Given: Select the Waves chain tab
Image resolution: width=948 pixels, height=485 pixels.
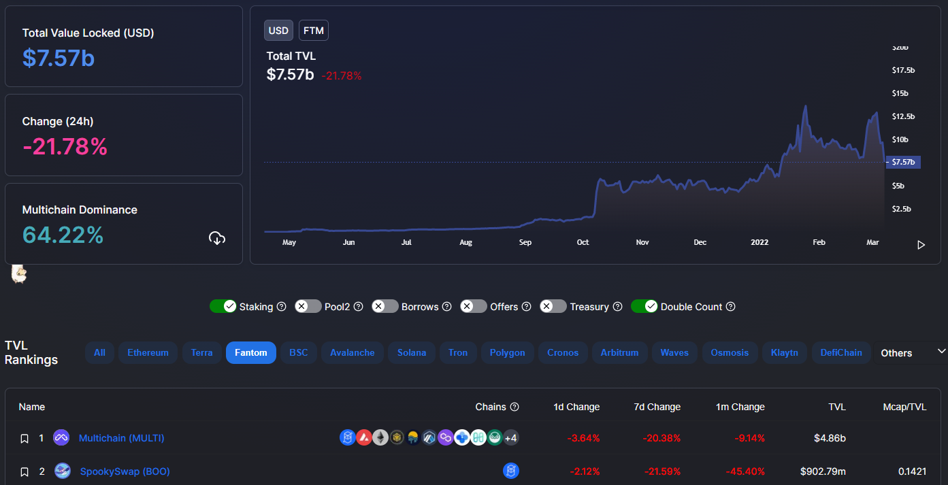Looking at the screenshot, I should (x=674, y=352).
